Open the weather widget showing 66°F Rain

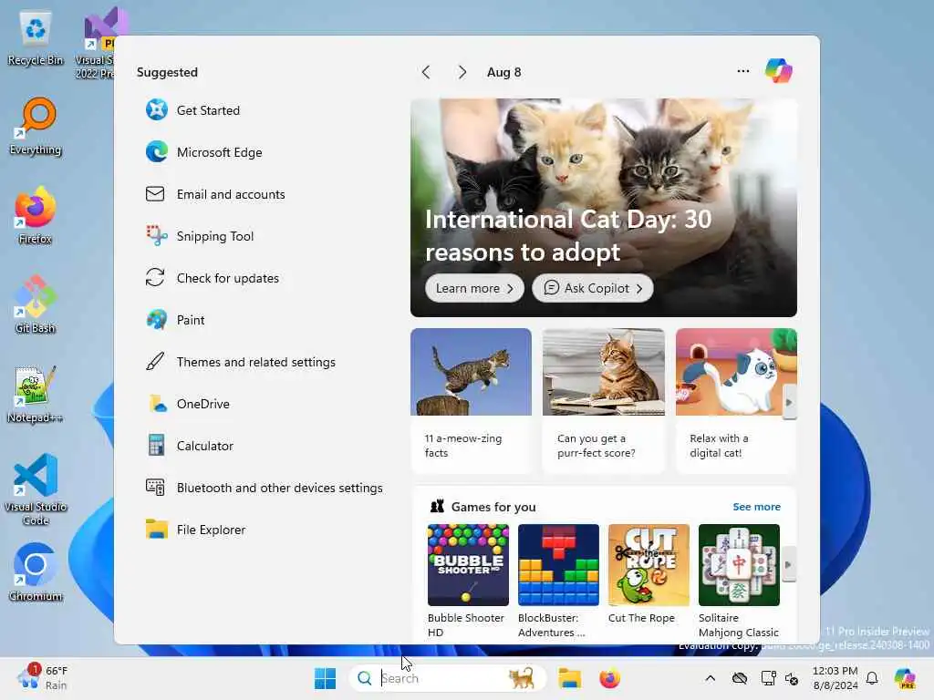pos(43,678)
